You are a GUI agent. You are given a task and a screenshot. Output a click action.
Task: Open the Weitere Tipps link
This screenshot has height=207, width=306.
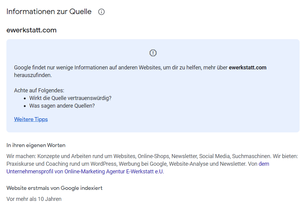click(31, 119)
